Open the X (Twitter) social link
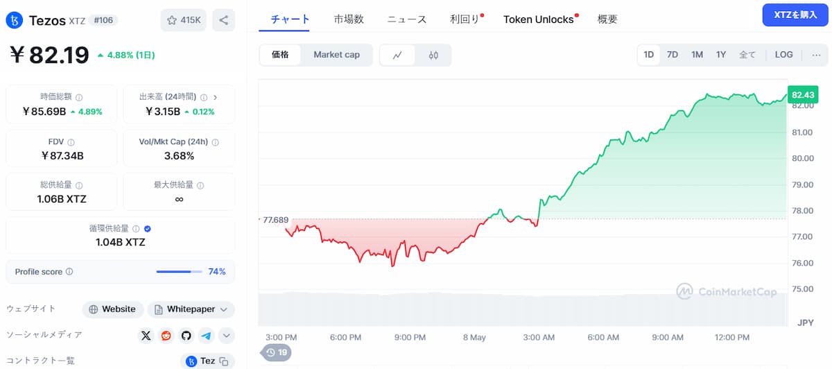The width and height of the screenshot is (832, 369). 146,336
